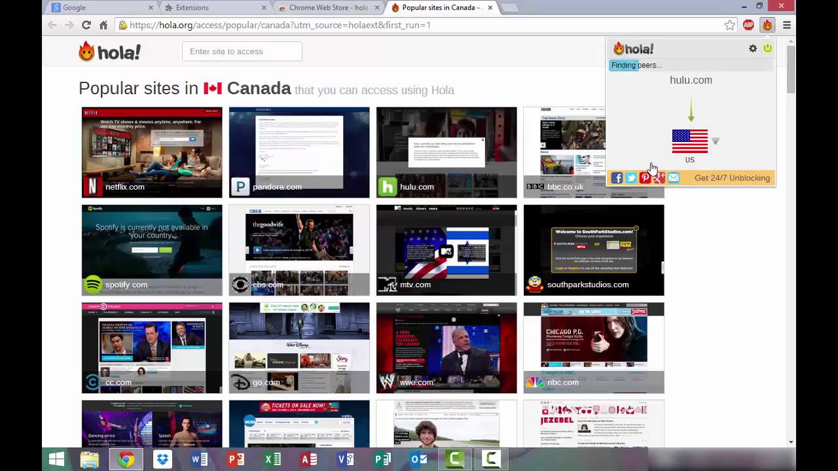Open the hulu.com thumbnail
This screenshot has width=838, height=471.
pyautogui.click(x=446, y=152)
